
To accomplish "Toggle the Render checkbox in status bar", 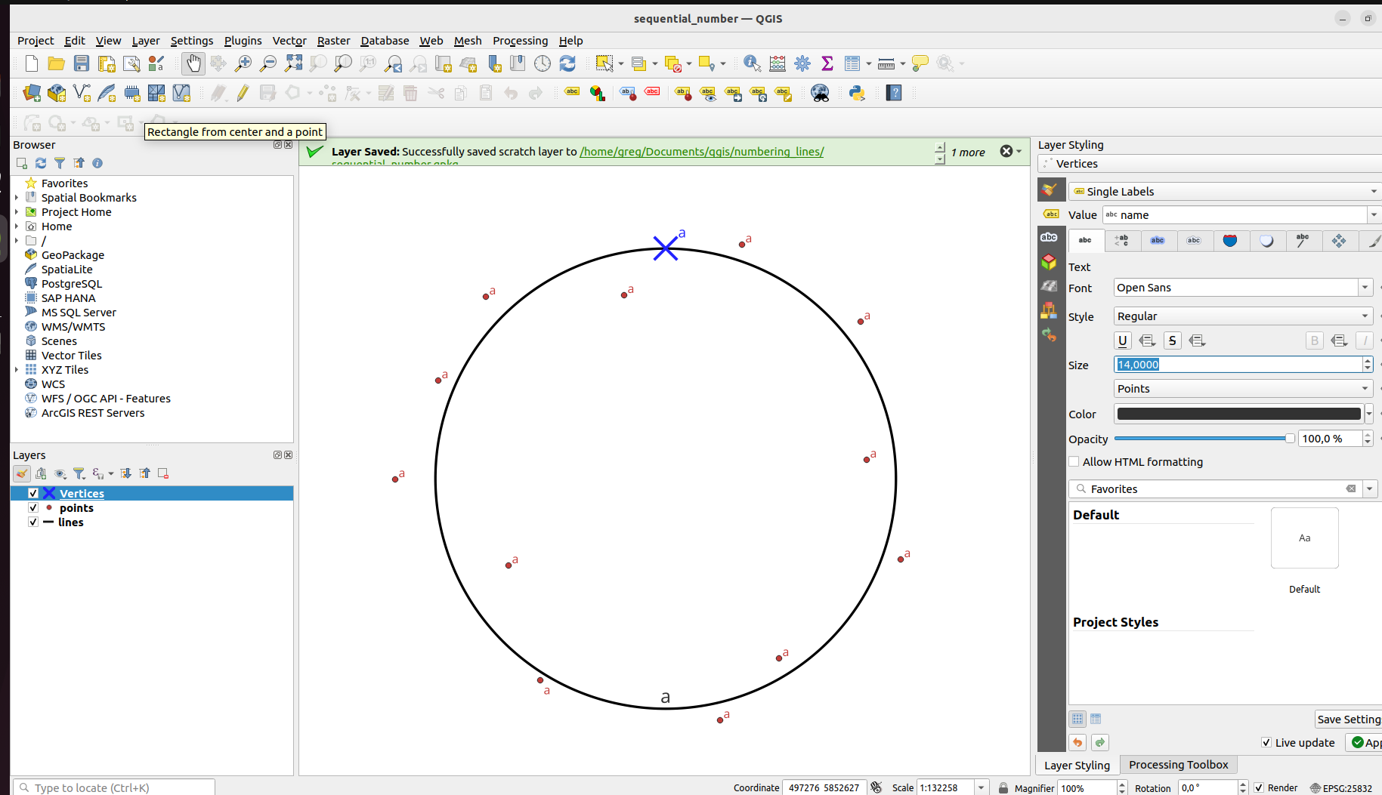I will pos(1259,787).
